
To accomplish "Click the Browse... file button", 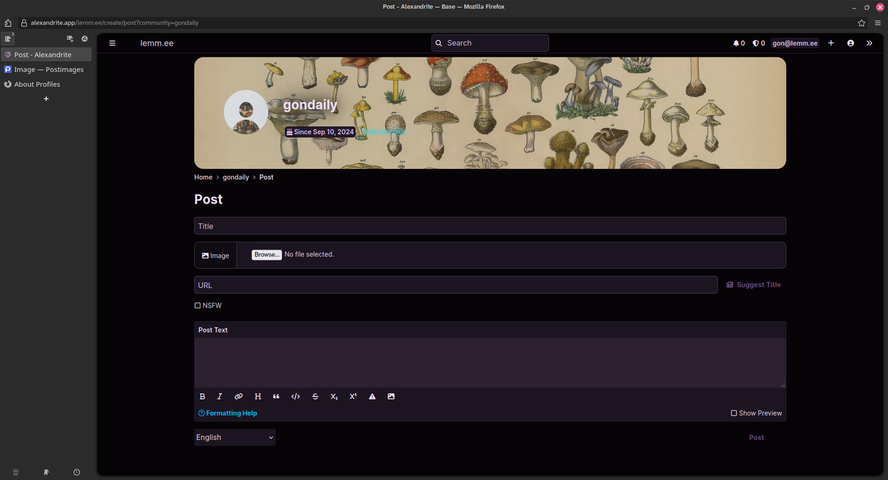I will [x=266, y=255].
